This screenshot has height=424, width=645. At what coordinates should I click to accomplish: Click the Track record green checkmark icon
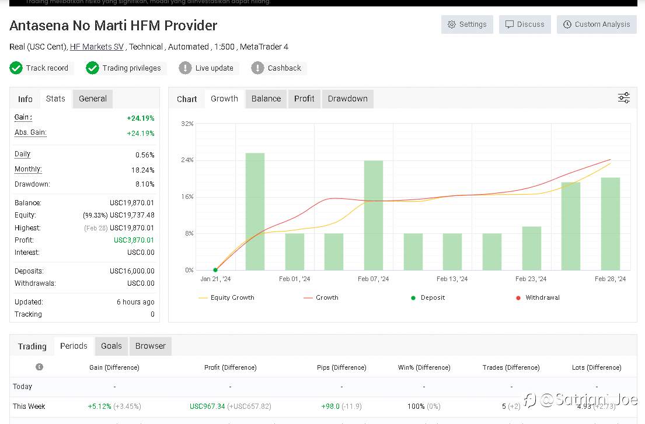pos(16,68)
